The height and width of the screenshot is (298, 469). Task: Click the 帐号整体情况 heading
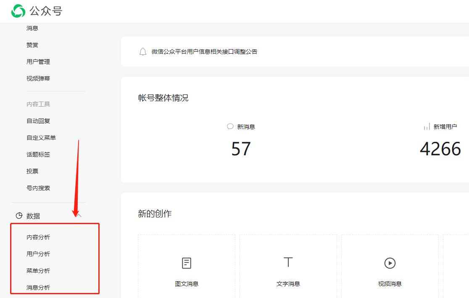[163, 98]
